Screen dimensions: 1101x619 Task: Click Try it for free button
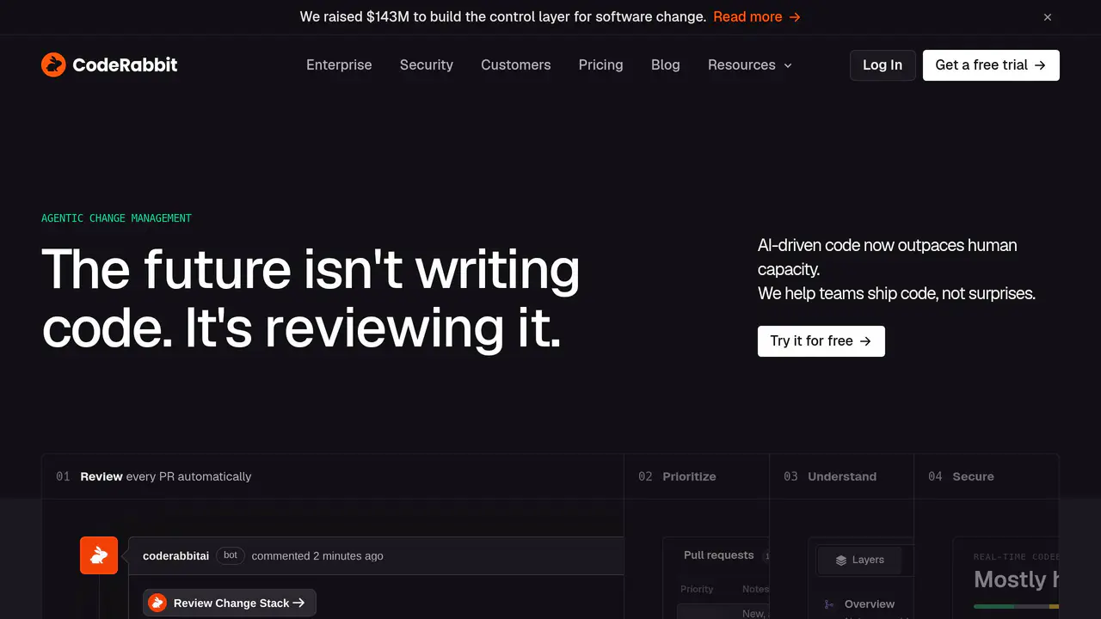821,341
